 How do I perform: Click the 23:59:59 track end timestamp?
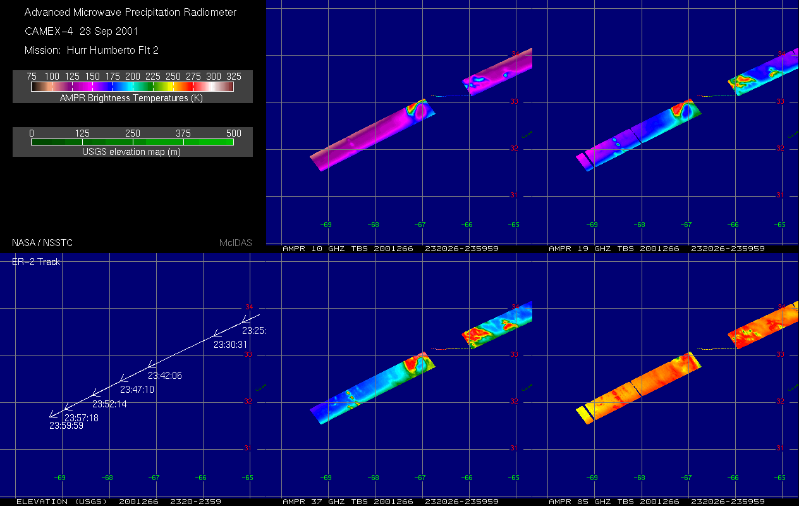tap(66, 426)
